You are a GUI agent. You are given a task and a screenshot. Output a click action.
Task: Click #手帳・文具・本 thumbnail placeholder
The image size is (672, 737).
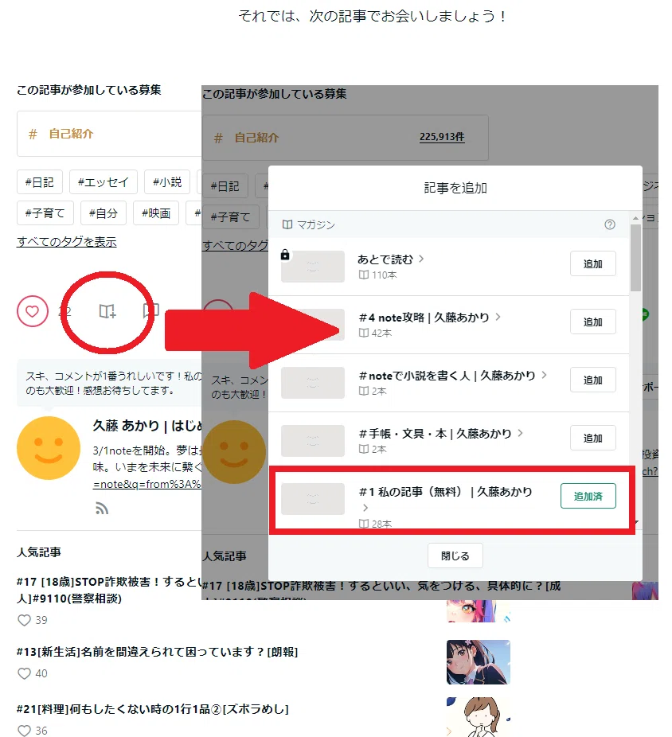click(x=313, y=441)
